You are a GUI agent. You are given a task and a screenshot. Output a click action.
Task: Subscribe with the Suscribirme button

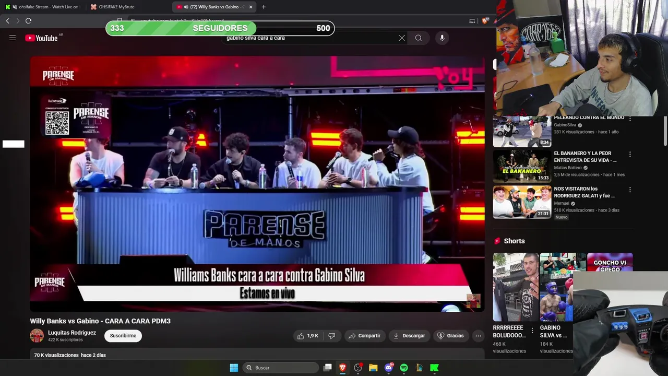pyautogui.click(x=123, y=336)
